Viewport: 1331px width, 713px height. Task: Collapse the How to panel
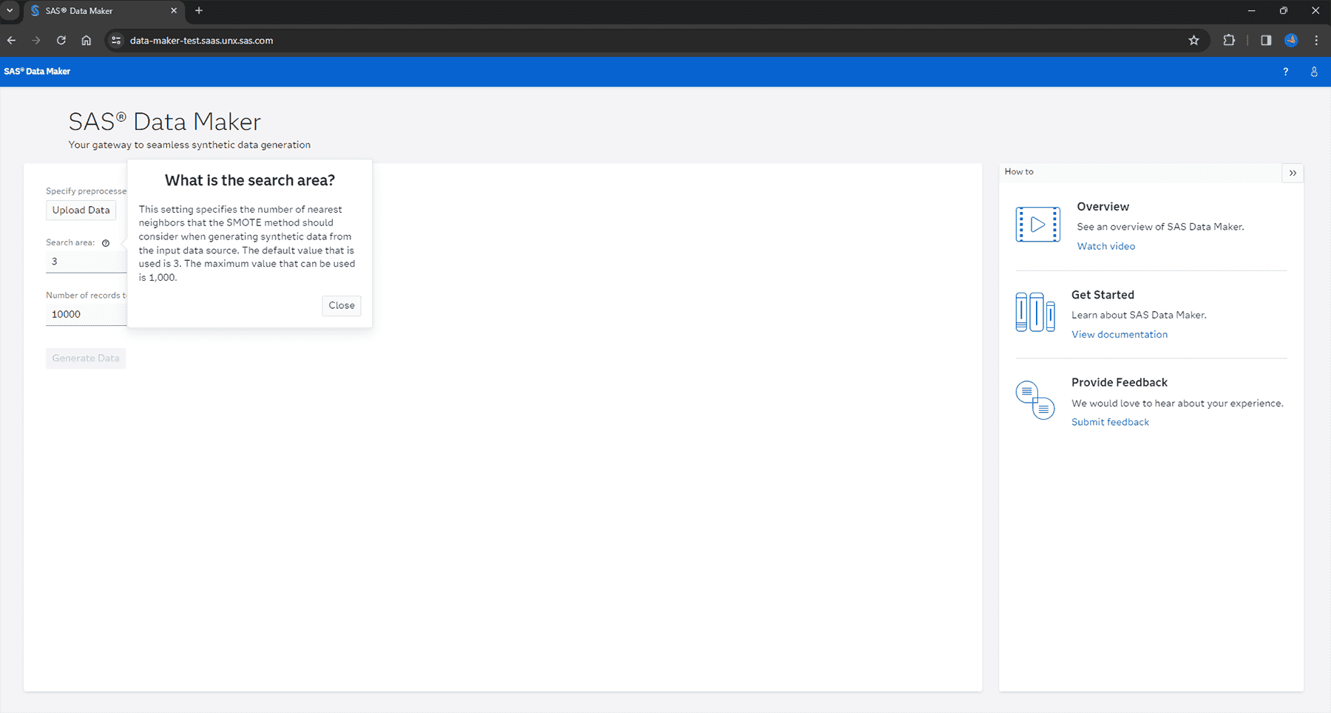tap(1293, 172)
